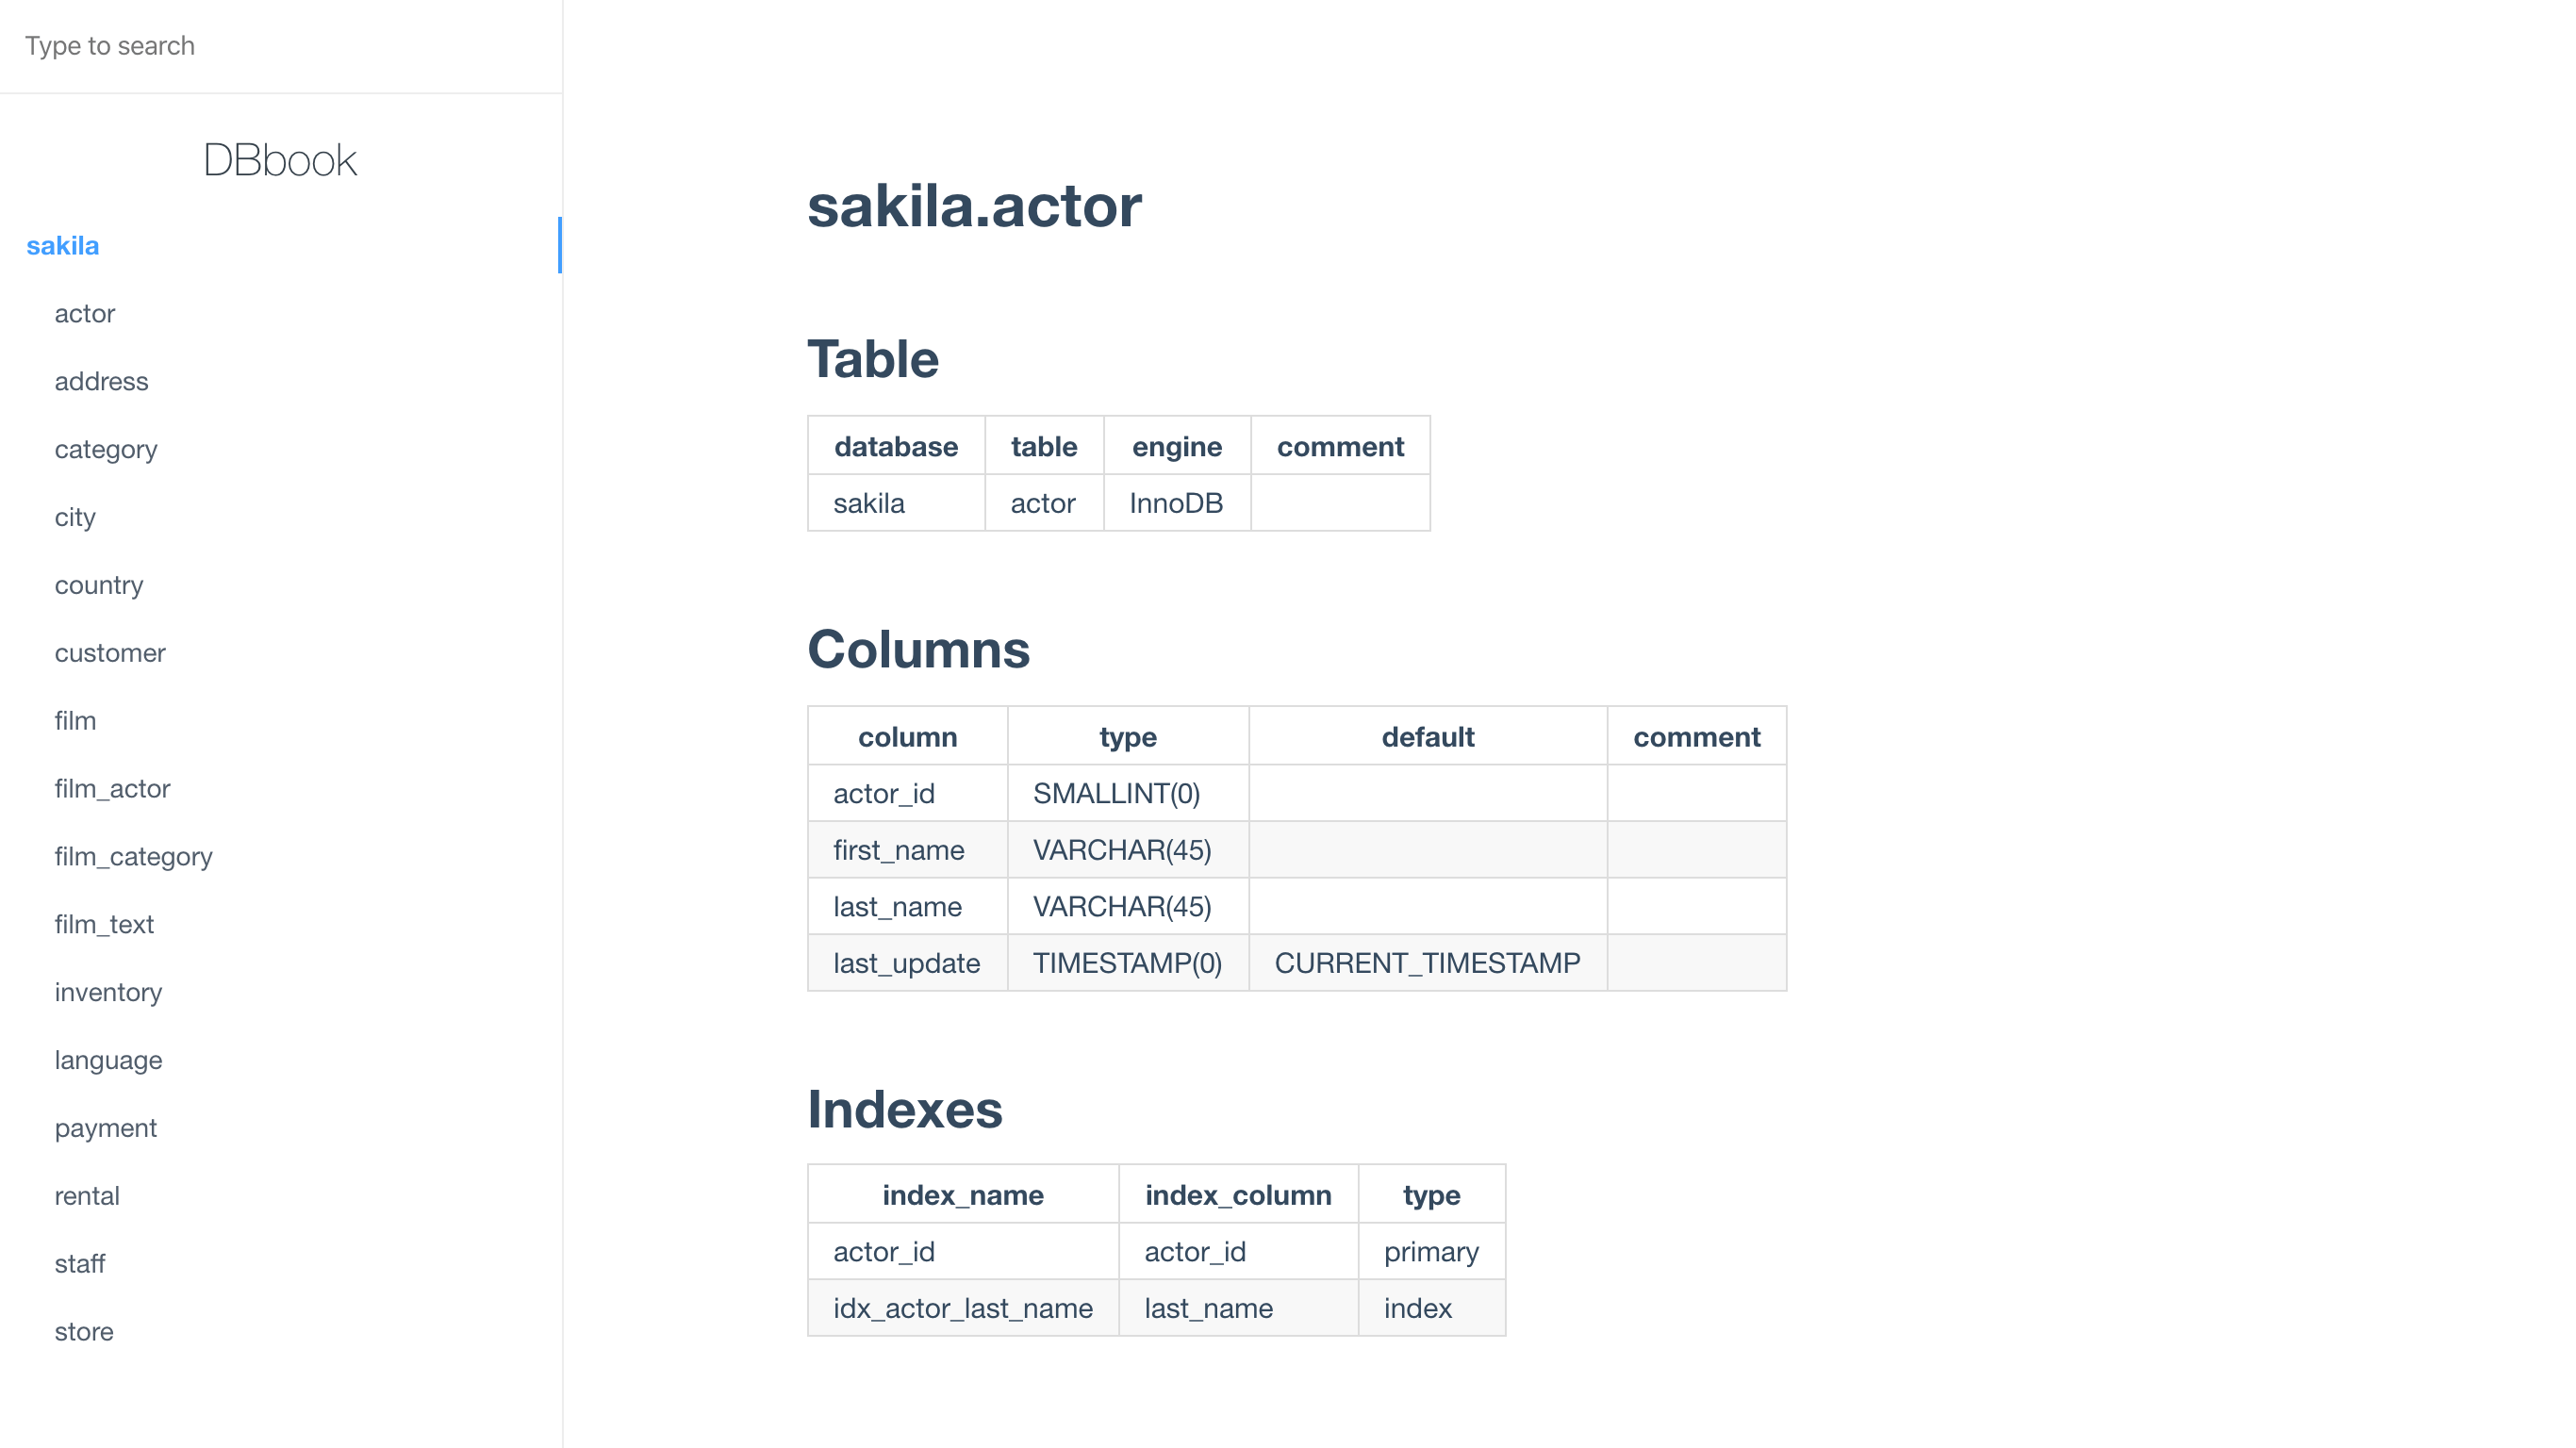Open the customer table documentation

110,653
